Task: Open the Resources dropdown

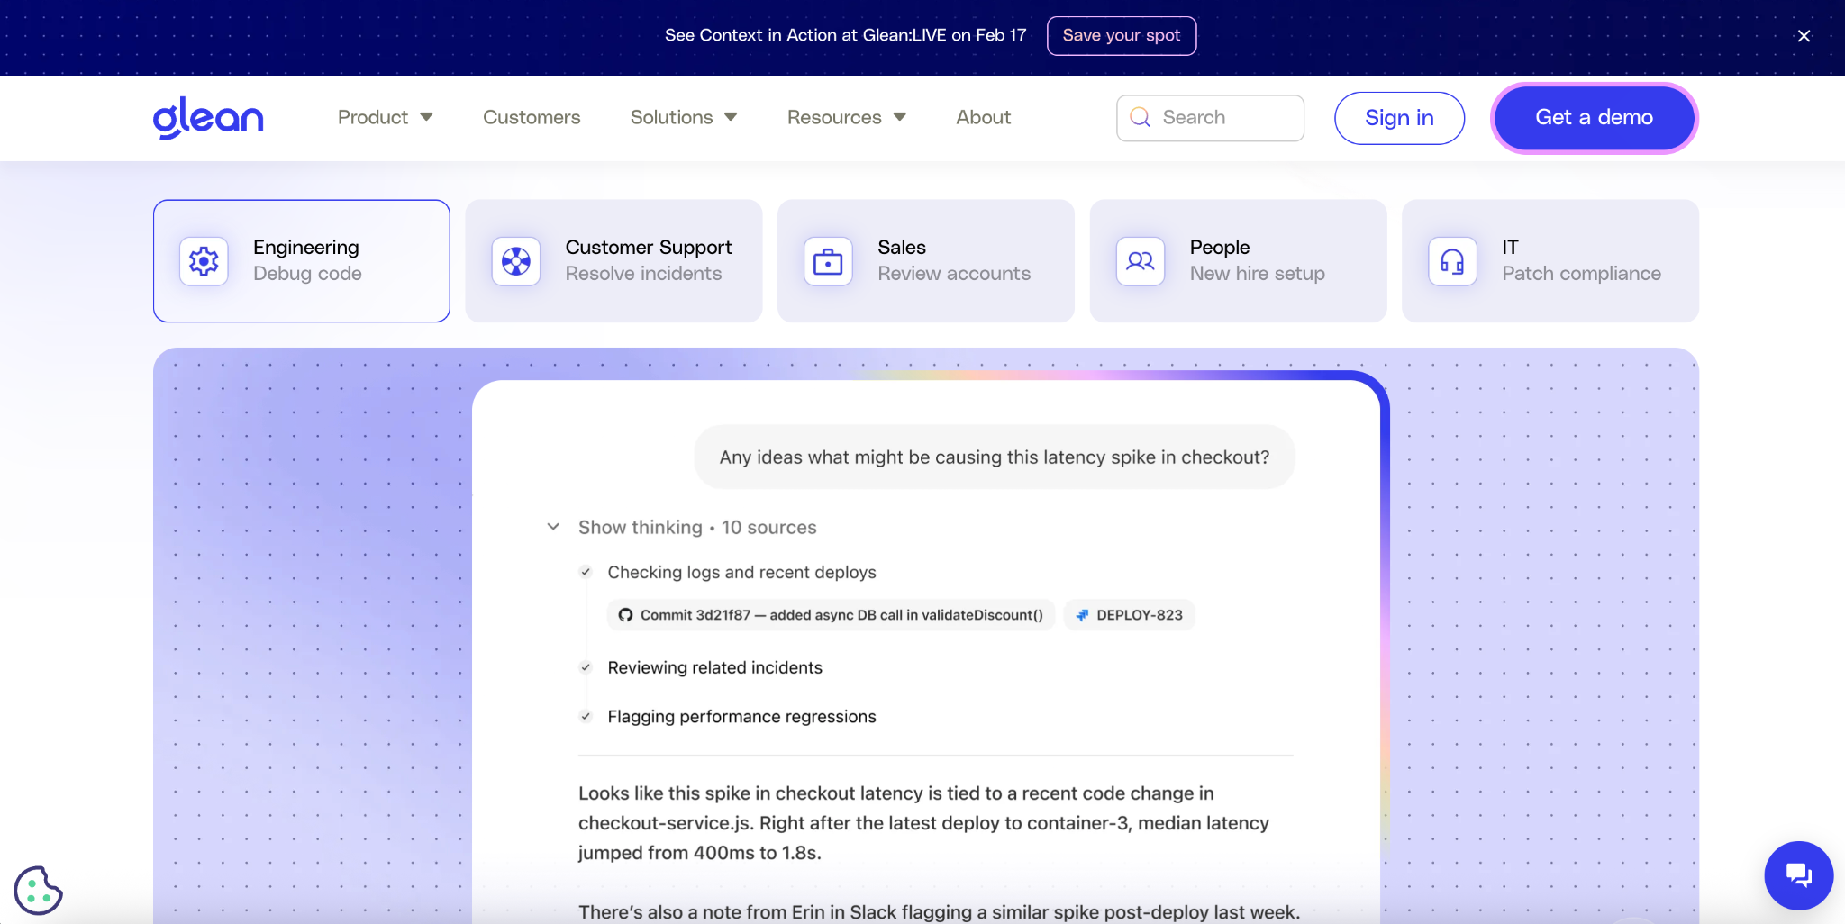Action: pyautogui.click(x=847, y=117)
